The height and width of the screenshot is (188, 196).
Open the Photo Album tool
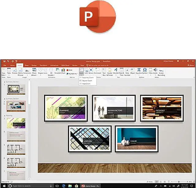coord(34,72)
